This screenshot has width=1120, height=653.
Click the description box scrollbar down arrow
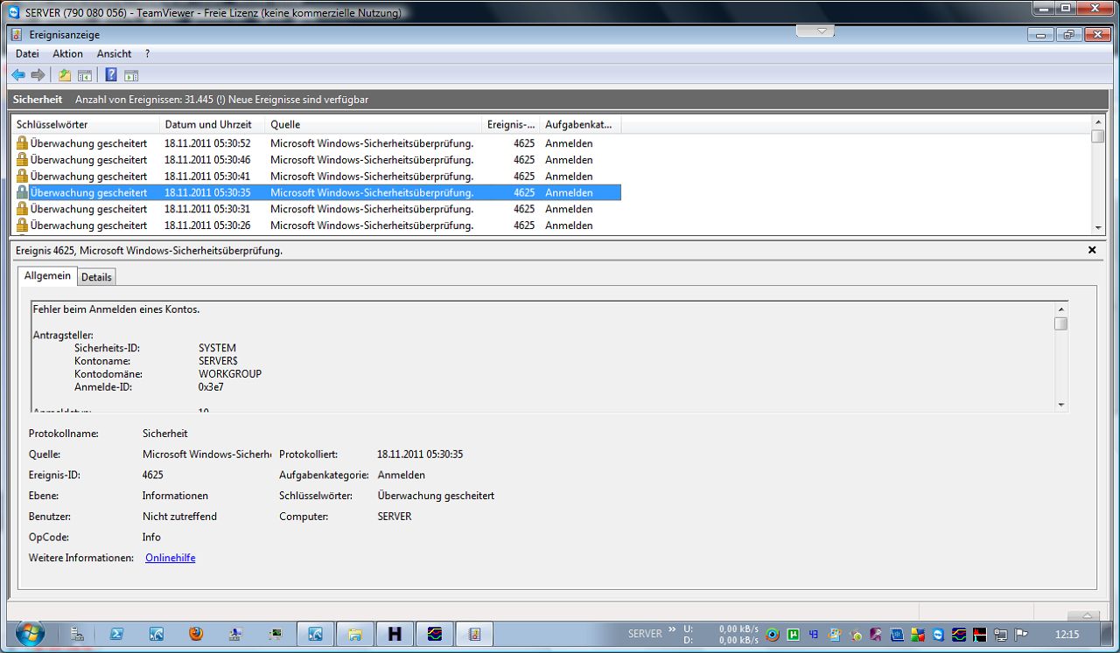tap(1060, 405)
